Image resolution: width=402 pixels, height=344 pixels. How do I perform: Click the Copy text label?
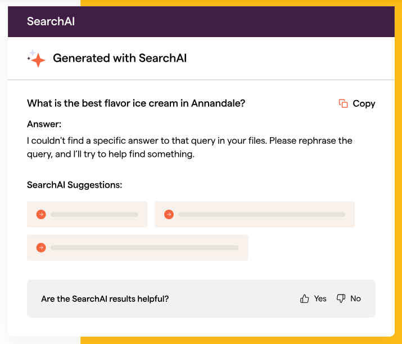(364, 104)
